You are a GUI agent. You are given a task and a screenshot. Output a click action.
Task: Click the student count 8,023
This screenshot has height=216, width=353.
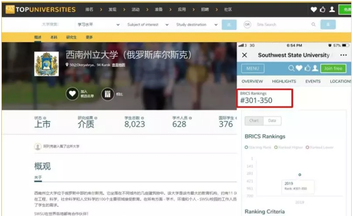135,124
